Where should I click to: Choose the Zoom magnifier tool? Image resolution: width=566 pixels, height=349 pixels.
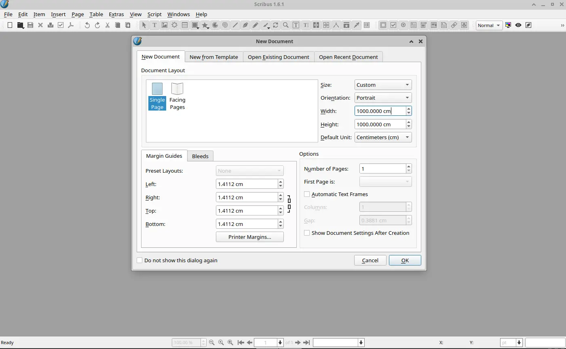click(x=285, y=25)
